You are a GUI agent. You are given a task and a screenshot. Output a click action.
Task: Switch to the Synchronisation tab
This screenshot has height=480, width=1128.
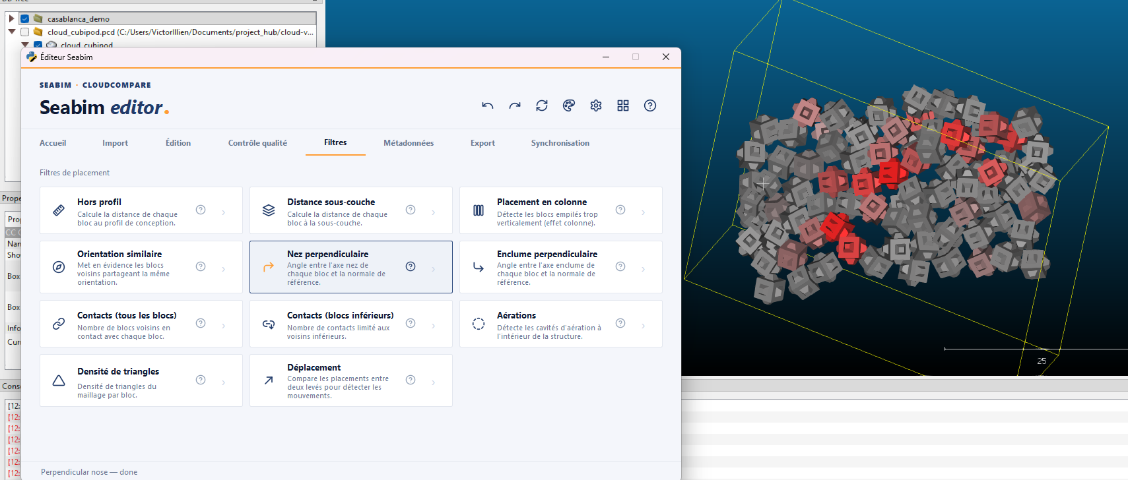pos(560,143)
